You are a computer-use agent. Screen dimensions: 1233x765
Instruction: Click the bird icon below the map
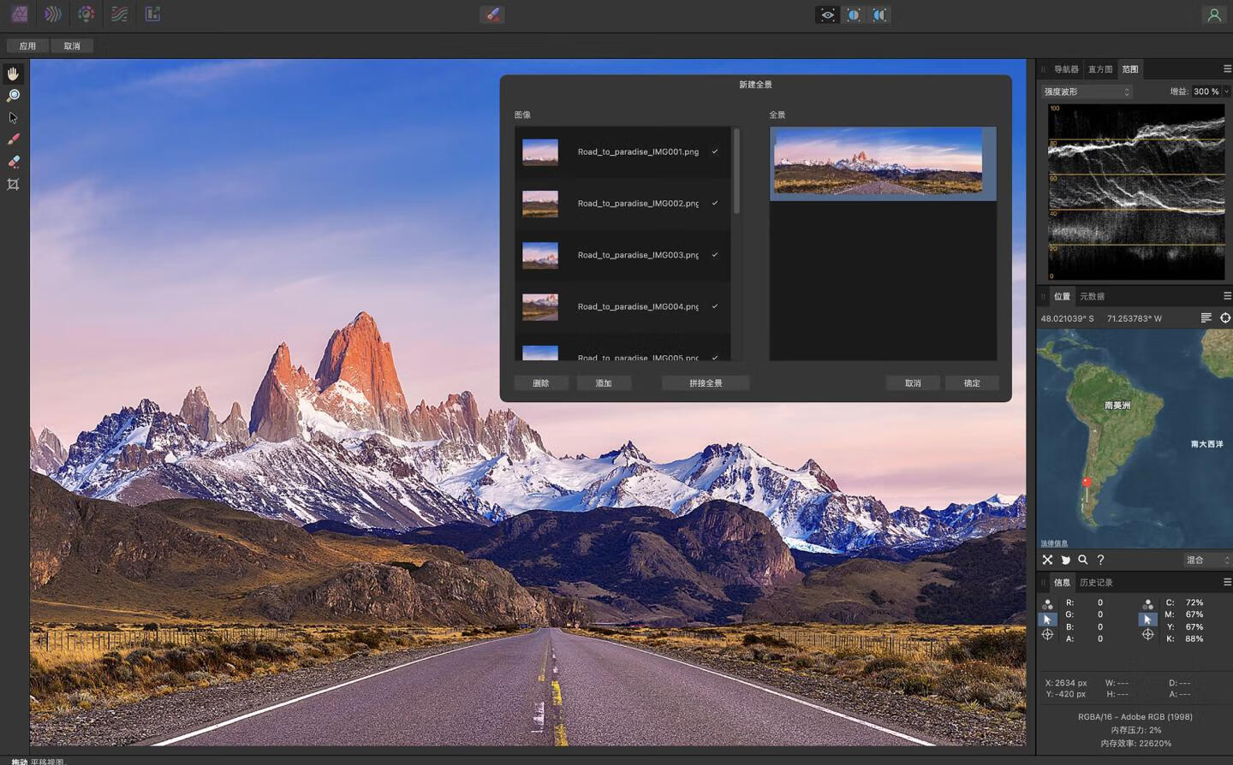pyautogui.click(x=1065, y=560)
